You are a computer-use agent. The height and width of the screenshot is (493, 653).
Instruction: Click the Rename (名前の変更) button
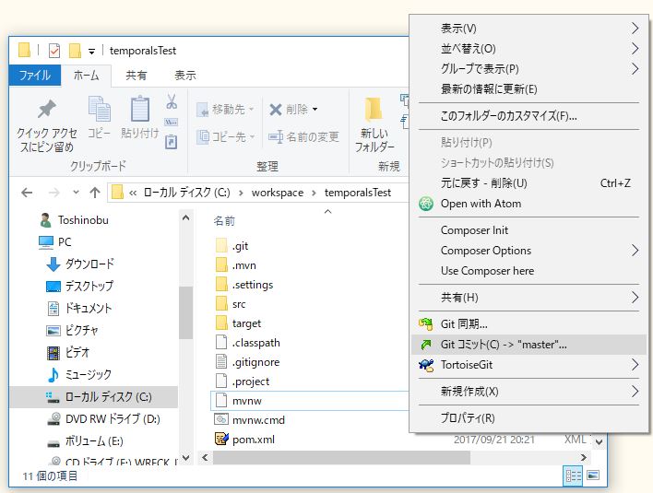(x=303, y=136)
